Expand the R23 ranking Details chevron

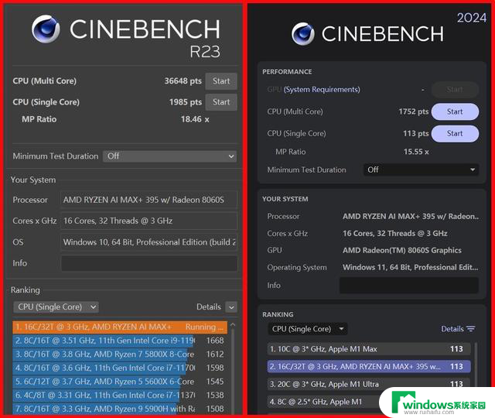click(231, 307)
